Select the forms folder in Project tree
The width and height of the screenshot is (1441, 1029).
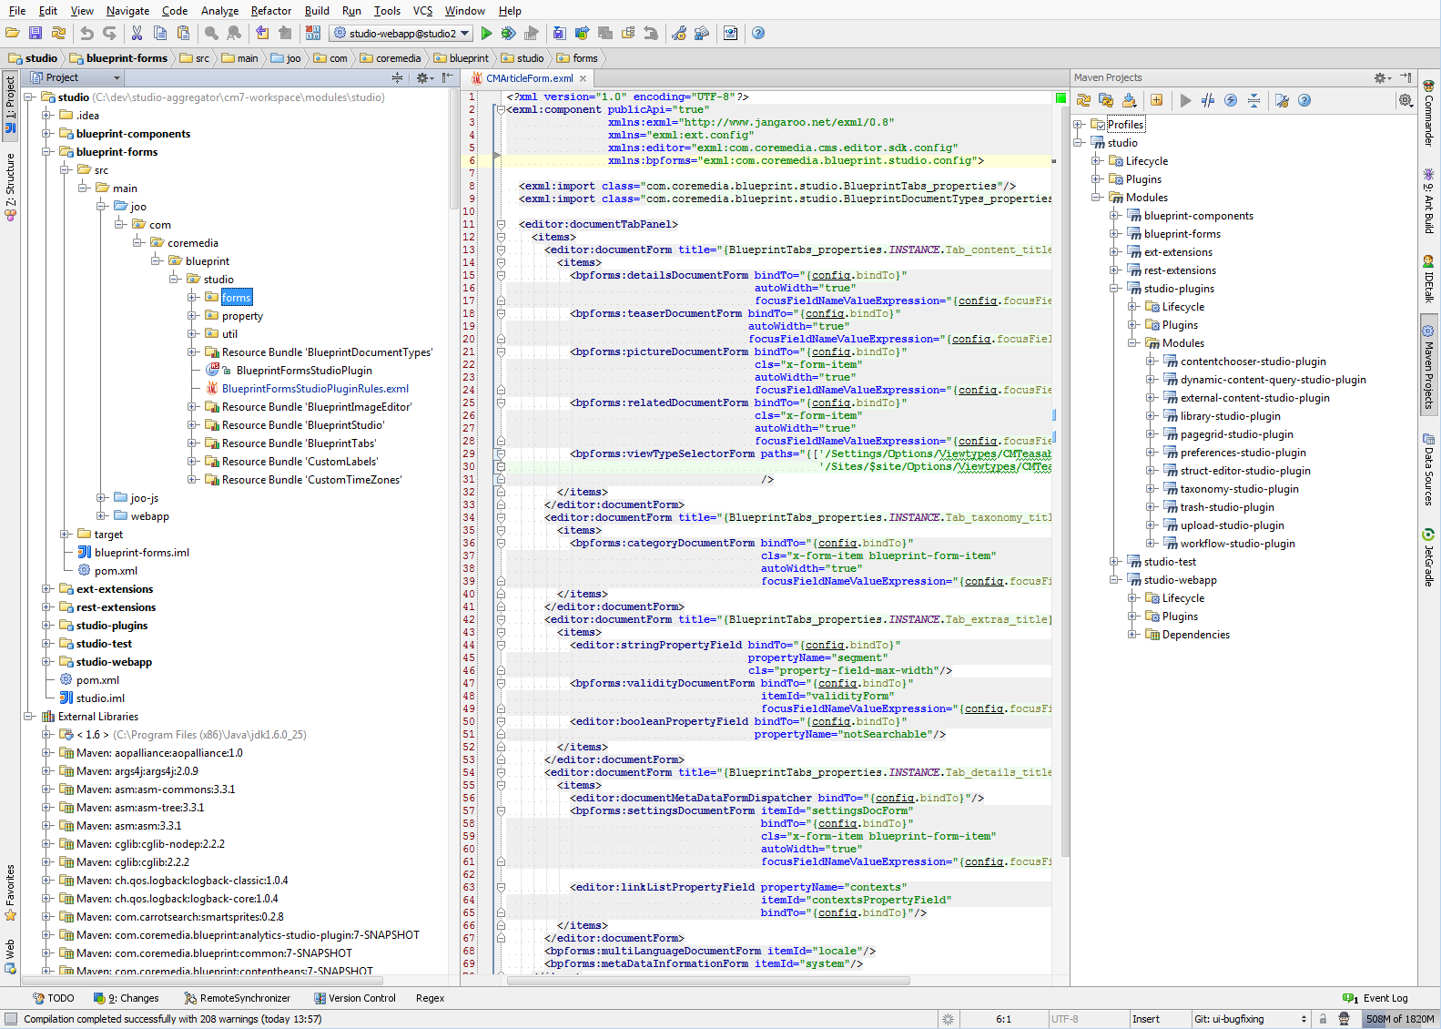[236, 298]
